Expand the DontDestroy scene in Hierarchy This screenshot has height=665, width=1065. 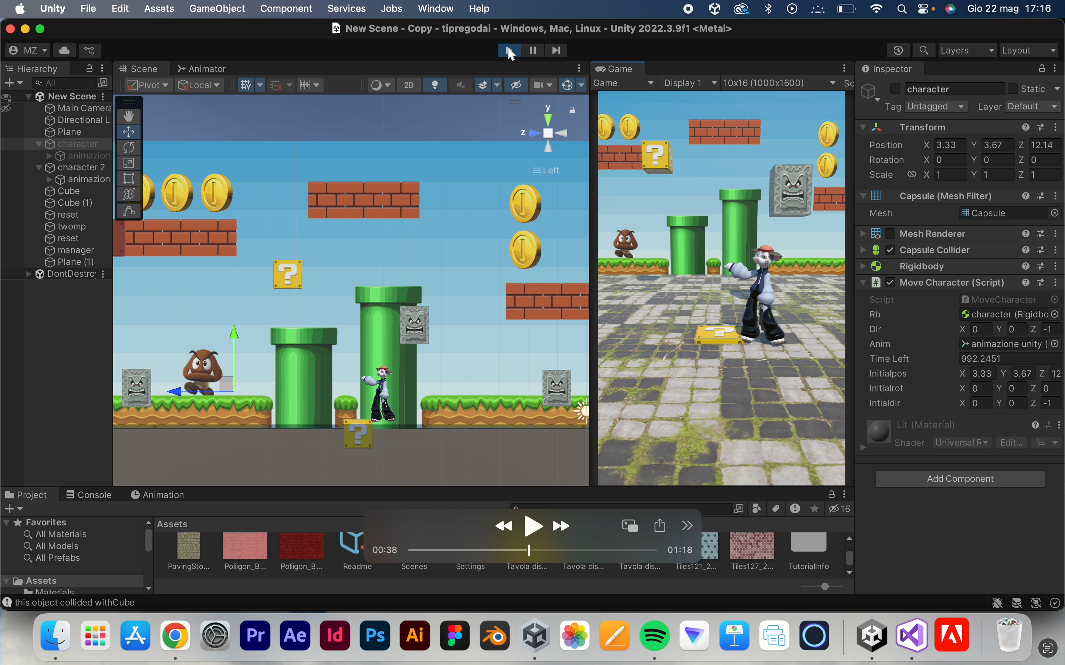(x=28, y=274)
